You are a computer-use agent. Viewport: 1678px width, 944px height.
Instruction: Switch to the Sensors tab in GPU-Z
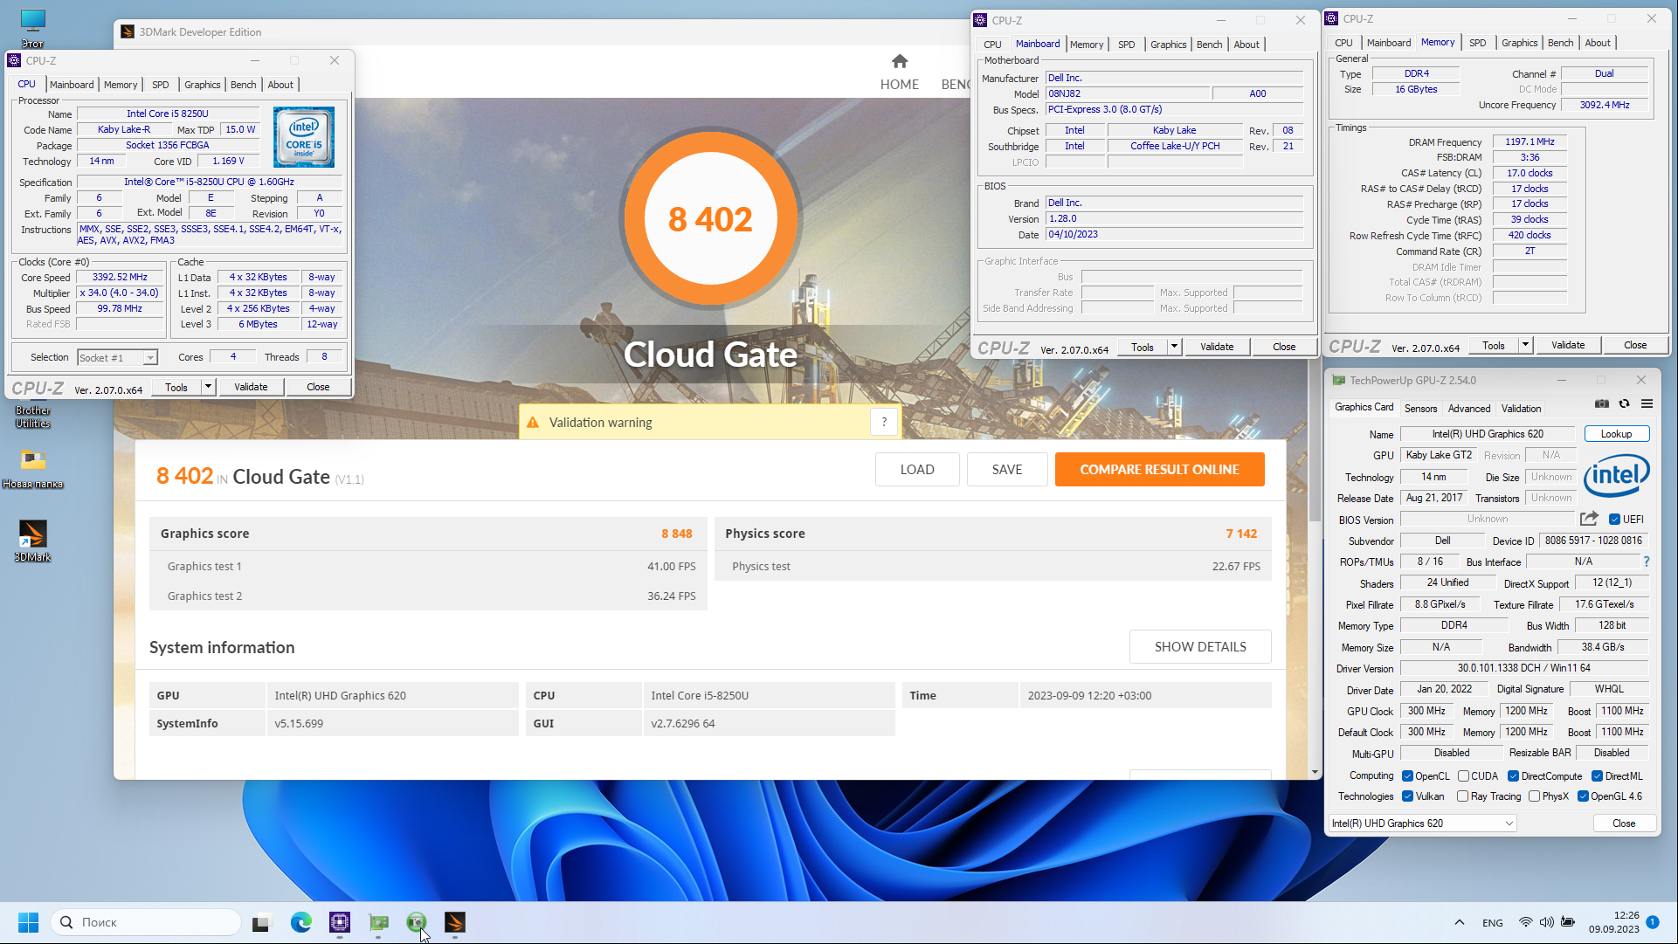(1420, 409)
